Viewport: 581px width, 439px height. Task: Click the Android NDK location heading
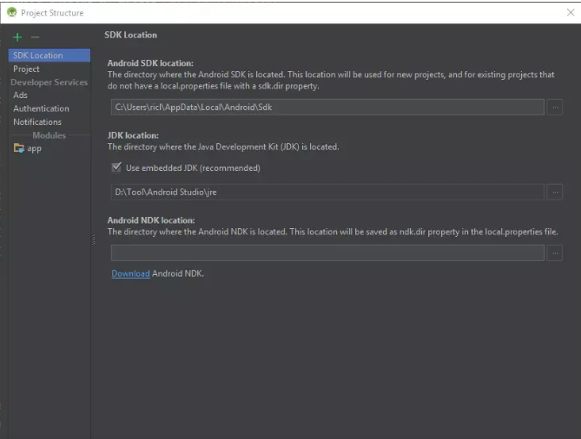tap(151, 220)
